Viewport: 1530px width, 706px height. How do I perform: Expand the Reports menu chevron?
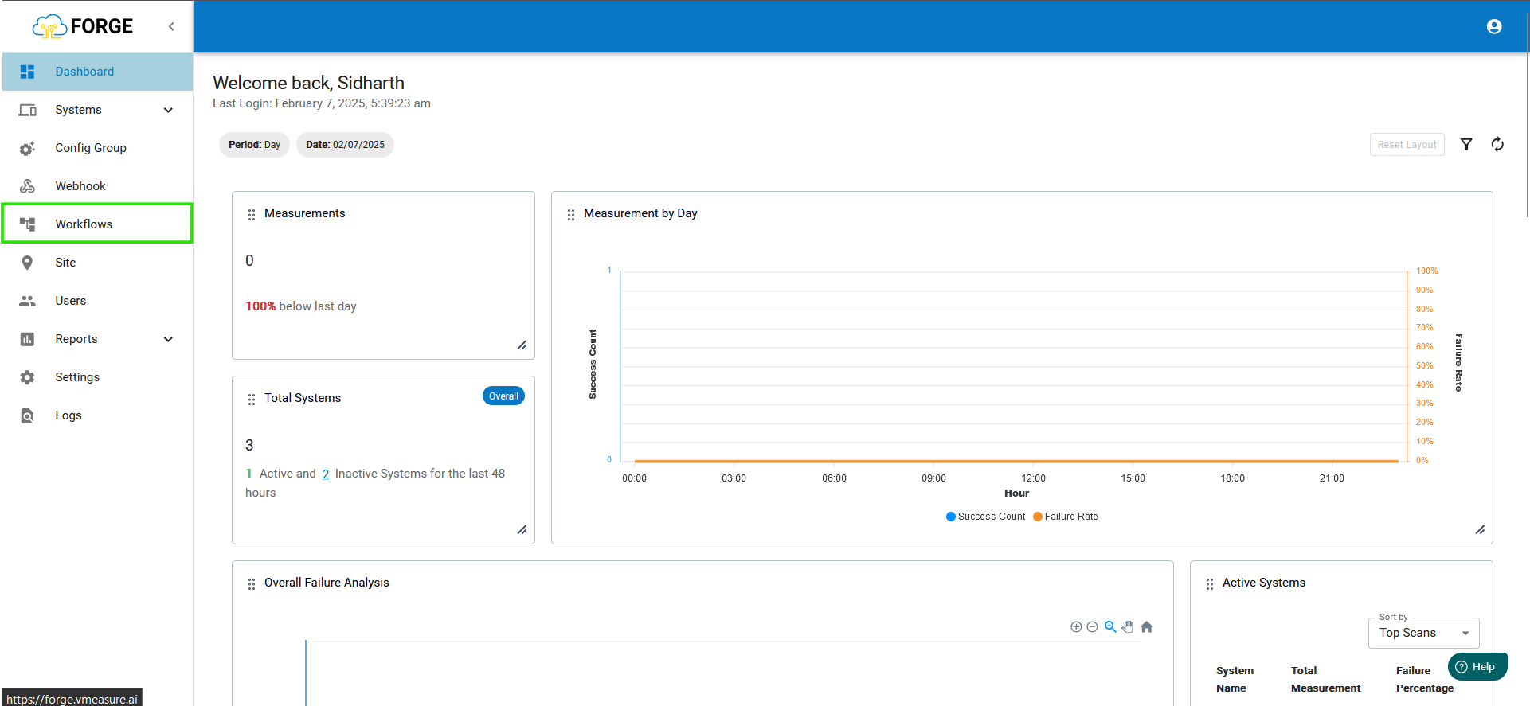pos(168,339)
